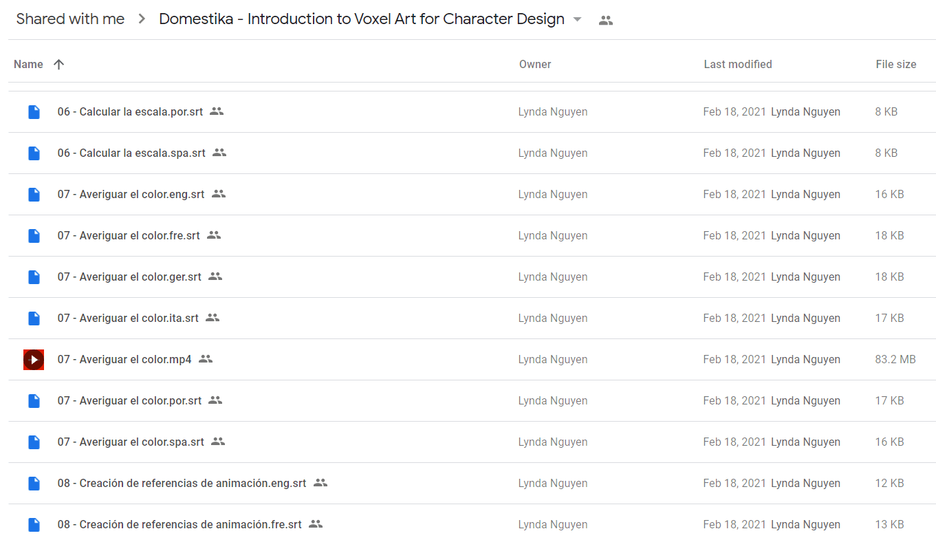Click the file icon of 07 - Averiguar el color.ger.srt
The width and height of the screenshot is (936, 540).
coord(34,277)
